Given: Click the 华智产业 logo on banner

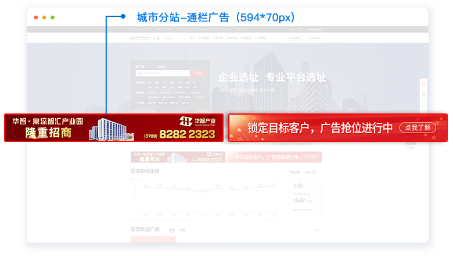Looking at the screenshot, I should click(x=197, y=121).
